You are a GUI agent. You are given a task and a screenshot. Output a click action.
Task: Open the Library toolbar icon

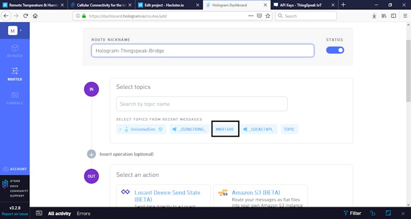384,16
